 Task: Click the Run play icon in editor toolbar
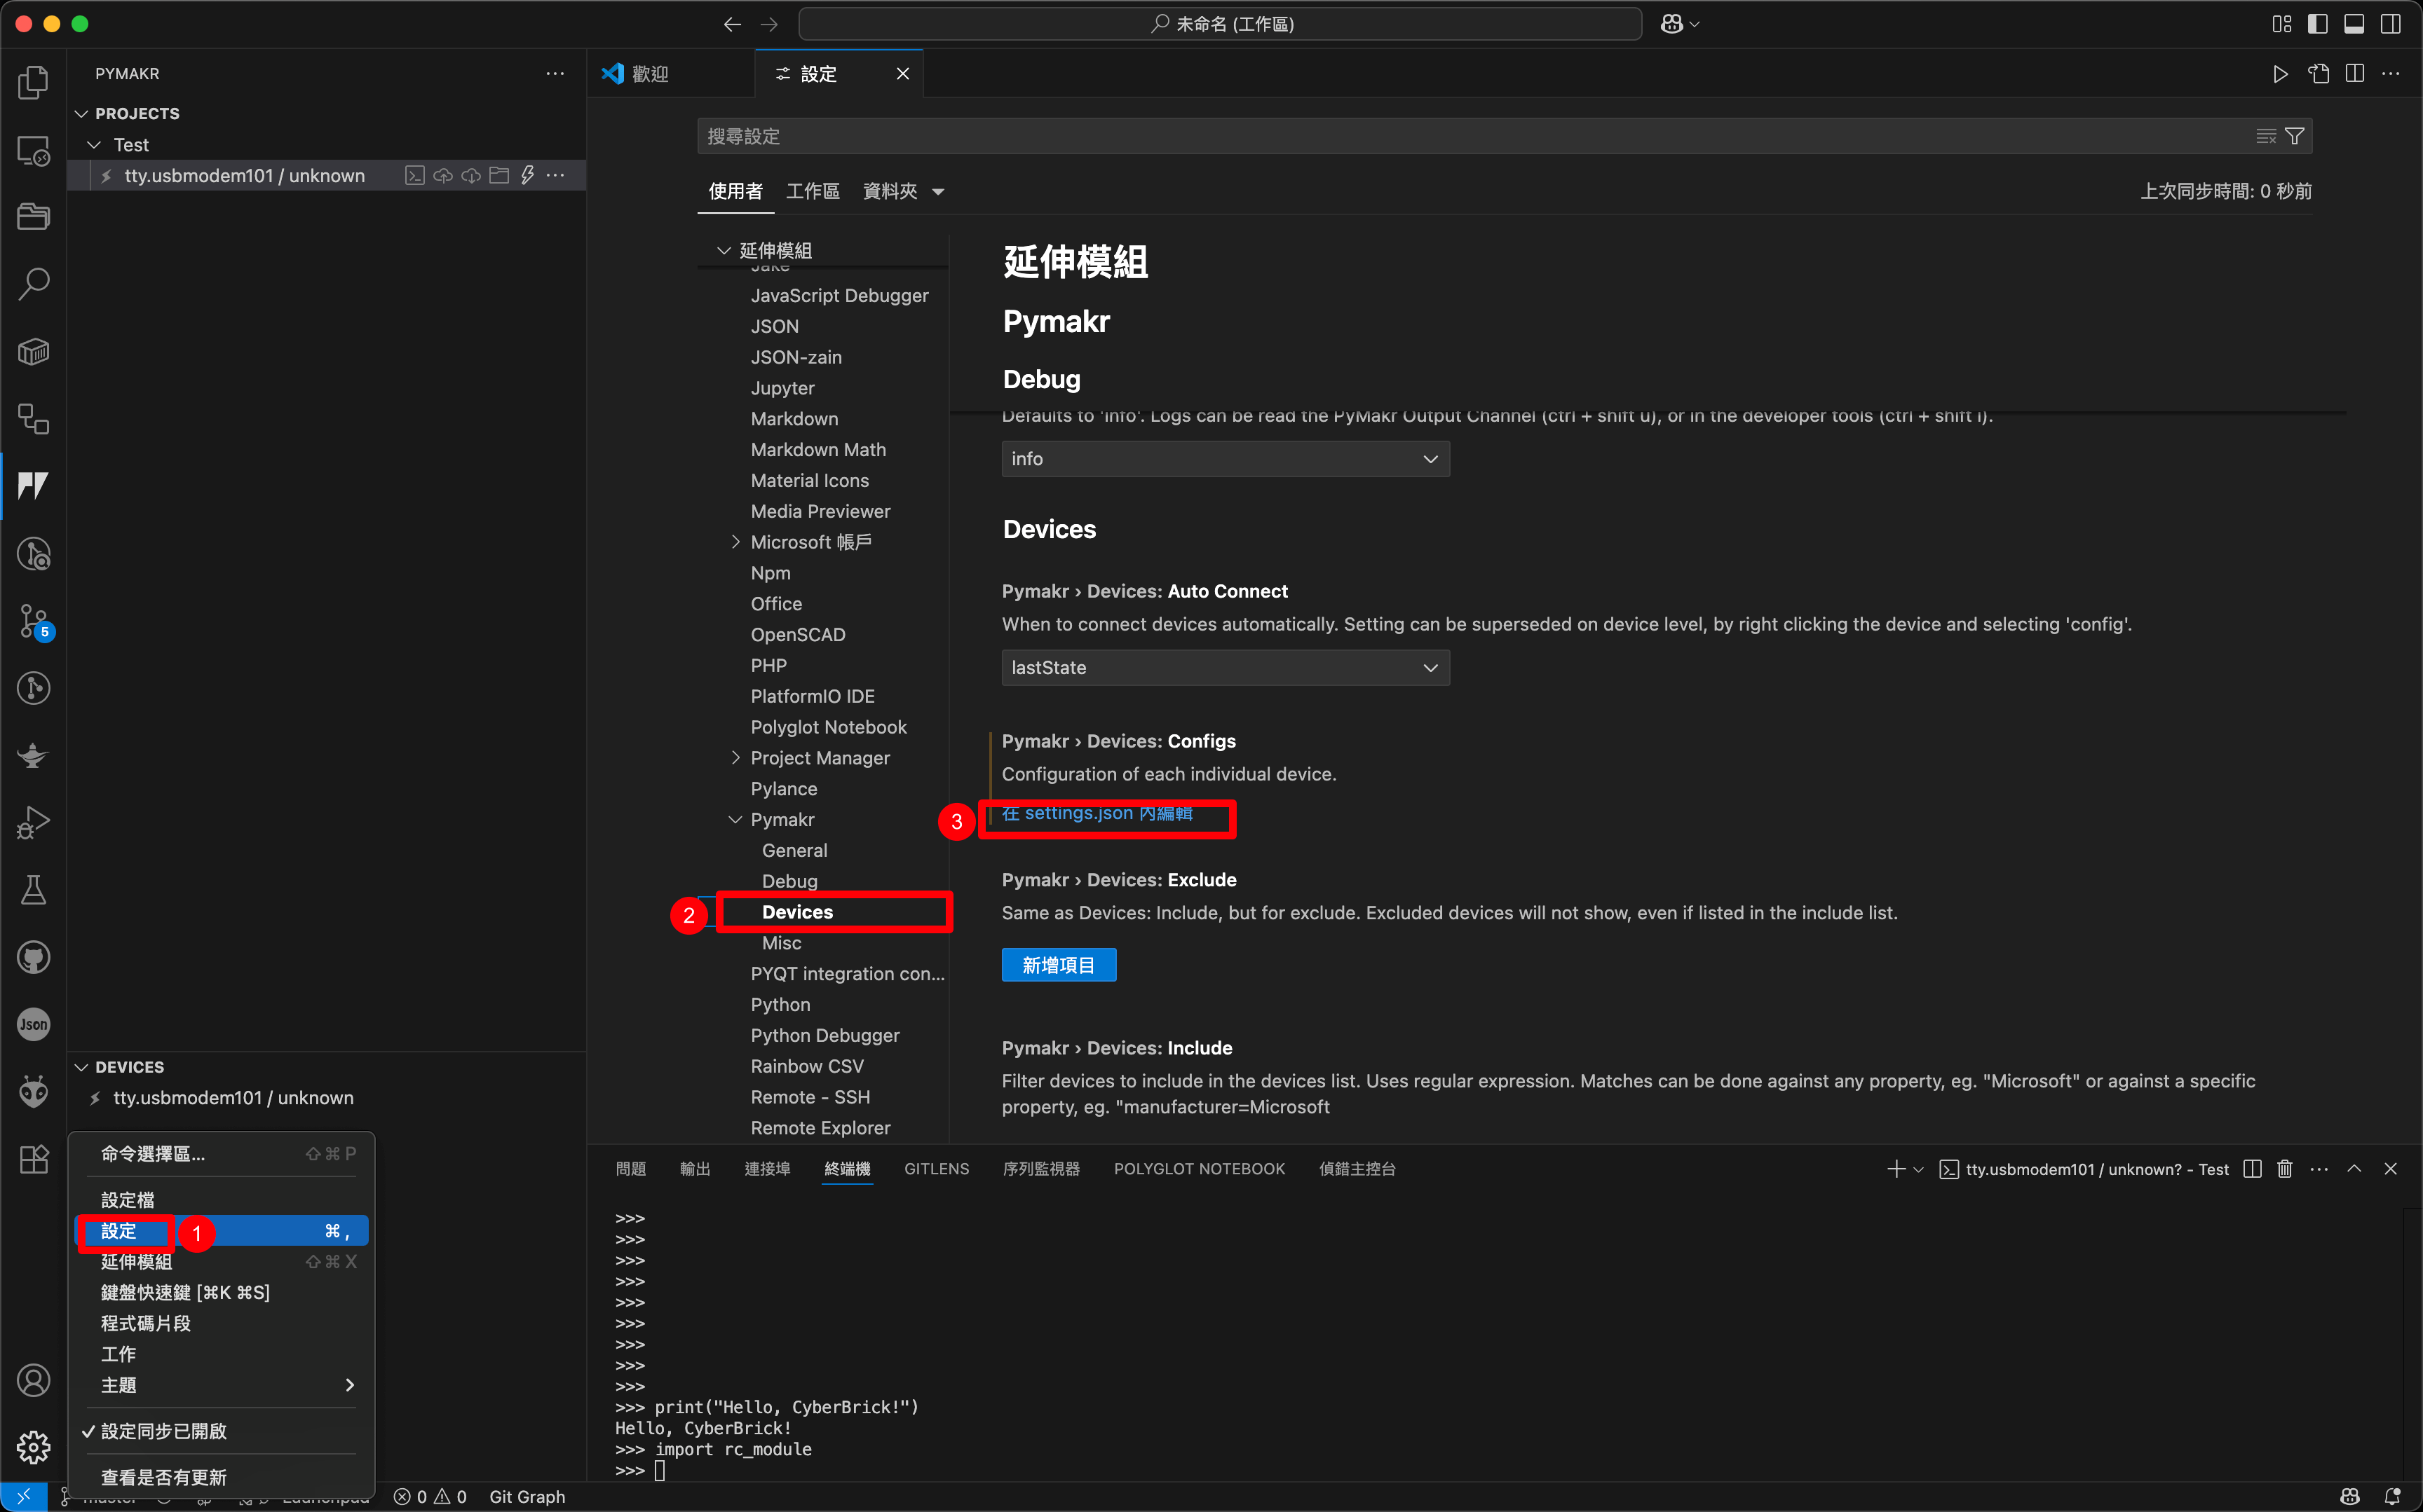click(x=2280, y=74)
